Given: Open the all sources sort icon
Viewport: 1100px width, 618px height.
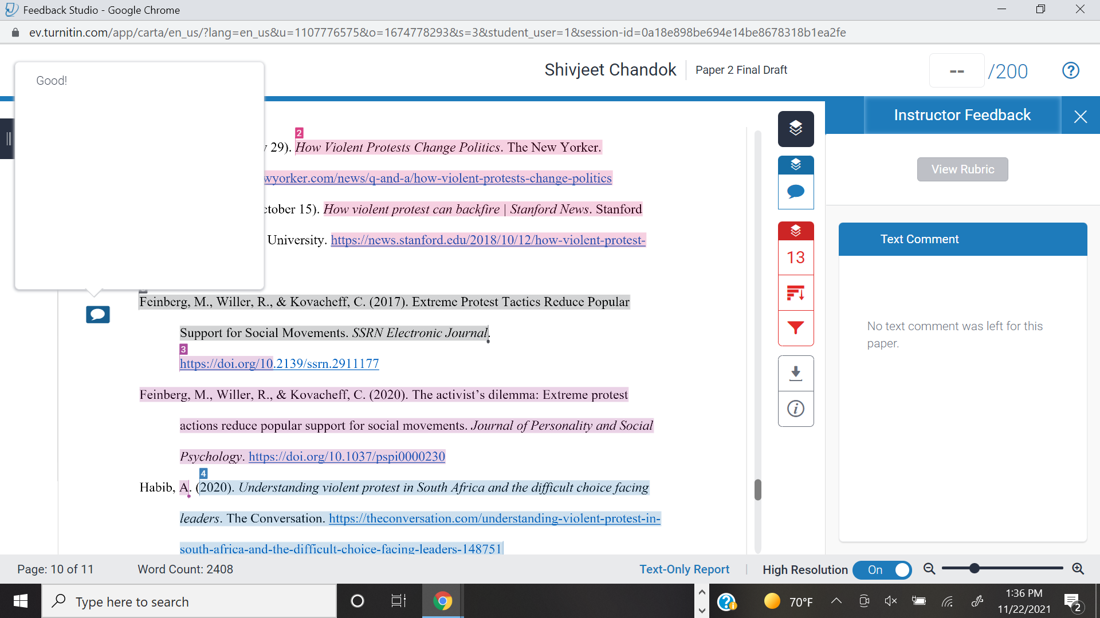Looking at the screenshot, I should 796,293.
